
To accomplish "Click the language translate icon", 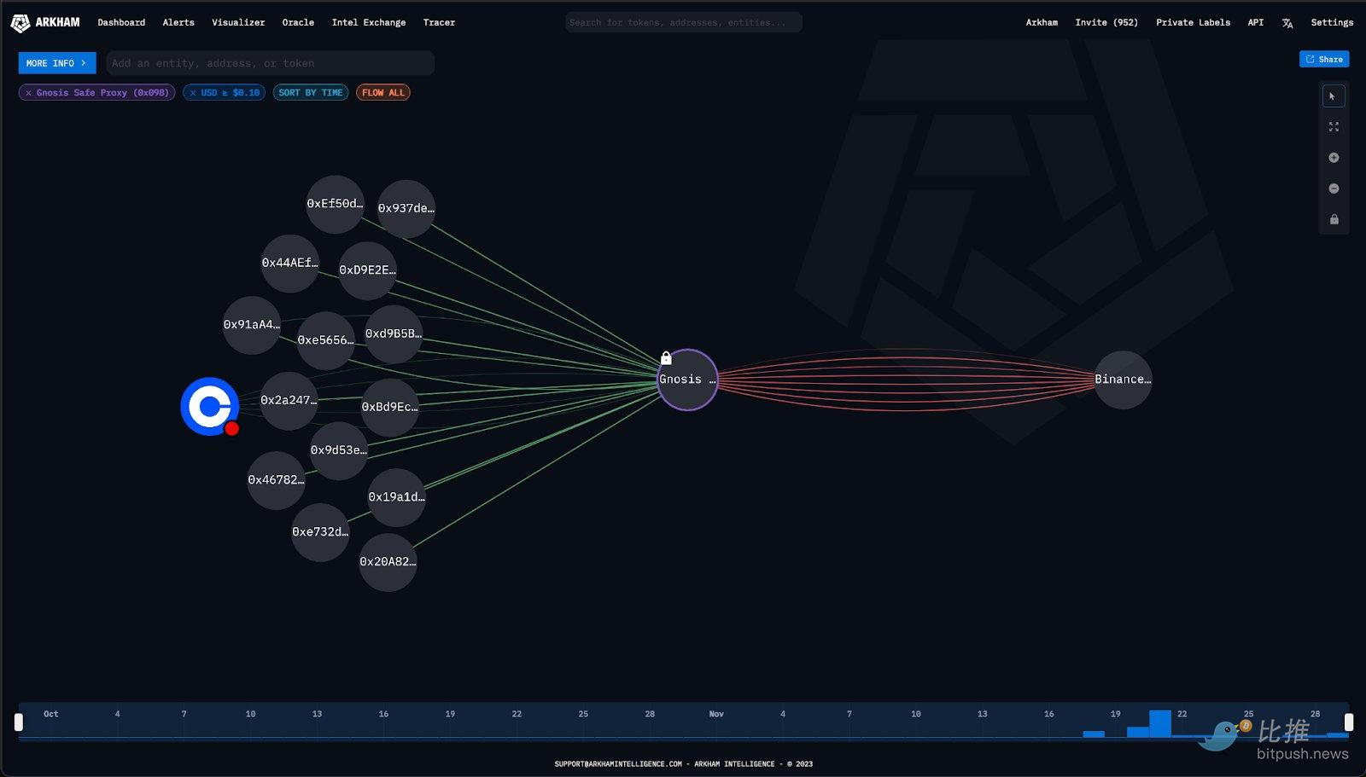I will tap(1287, 23).
